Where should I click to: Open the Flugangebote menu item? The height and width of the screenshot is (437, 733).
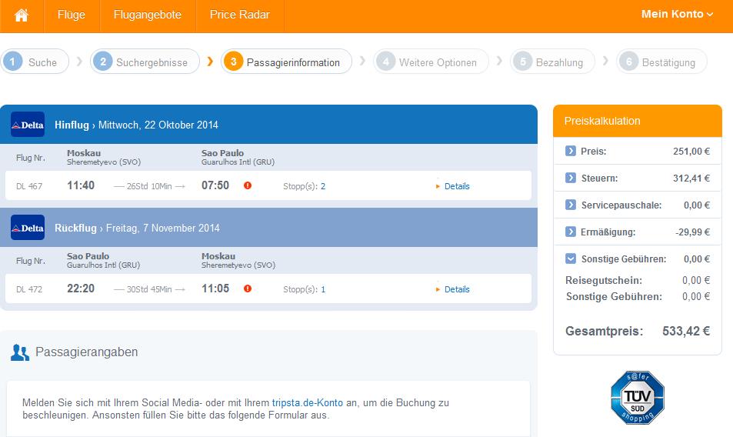coord(147,15)
